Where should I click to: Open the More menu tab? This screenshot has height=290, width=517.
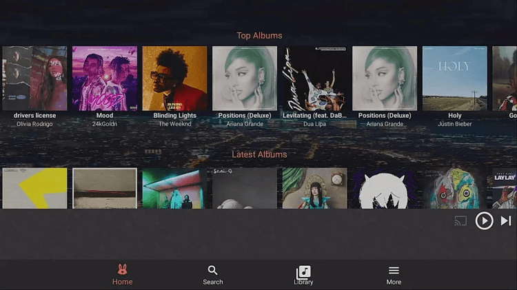coord(394,275)
